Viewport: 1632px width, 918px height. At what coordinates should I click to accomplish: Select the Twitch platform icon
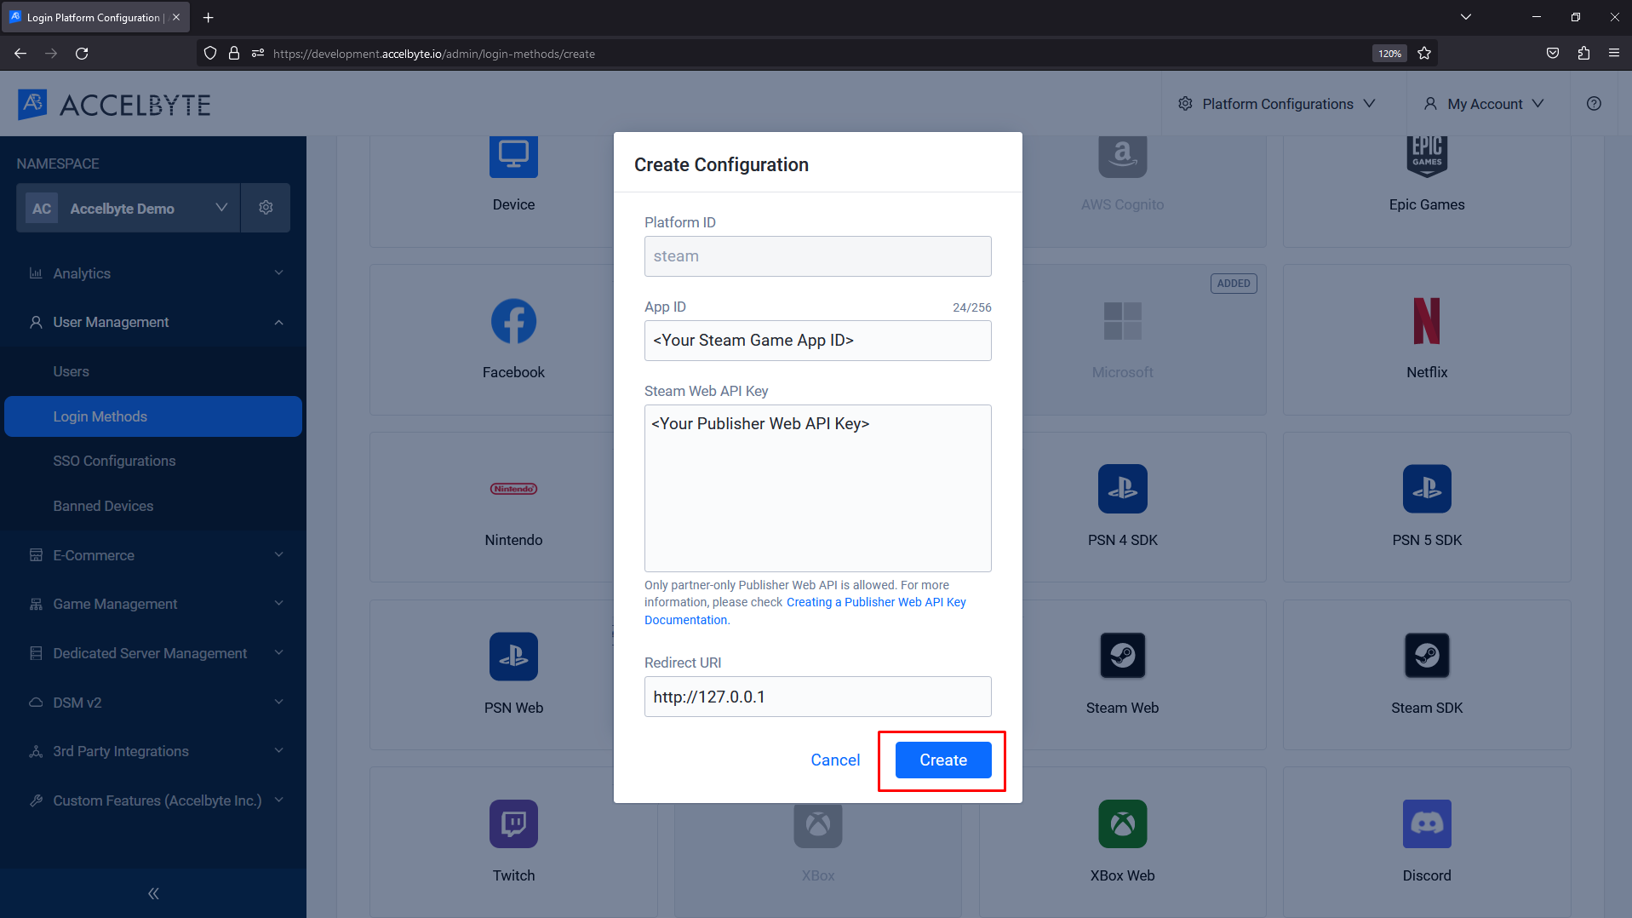click(513, 823)
